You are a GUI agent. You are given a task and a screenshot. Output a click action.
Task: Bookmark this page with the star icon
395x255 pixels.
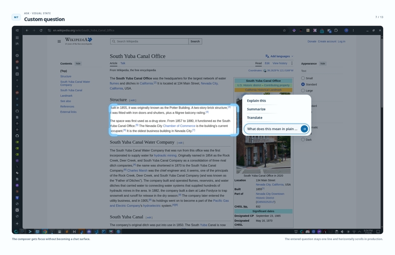coord(284,30)
